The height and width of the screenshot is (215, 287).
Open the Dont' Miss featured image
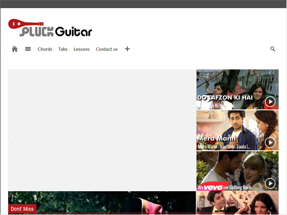[x=102, y=203]
